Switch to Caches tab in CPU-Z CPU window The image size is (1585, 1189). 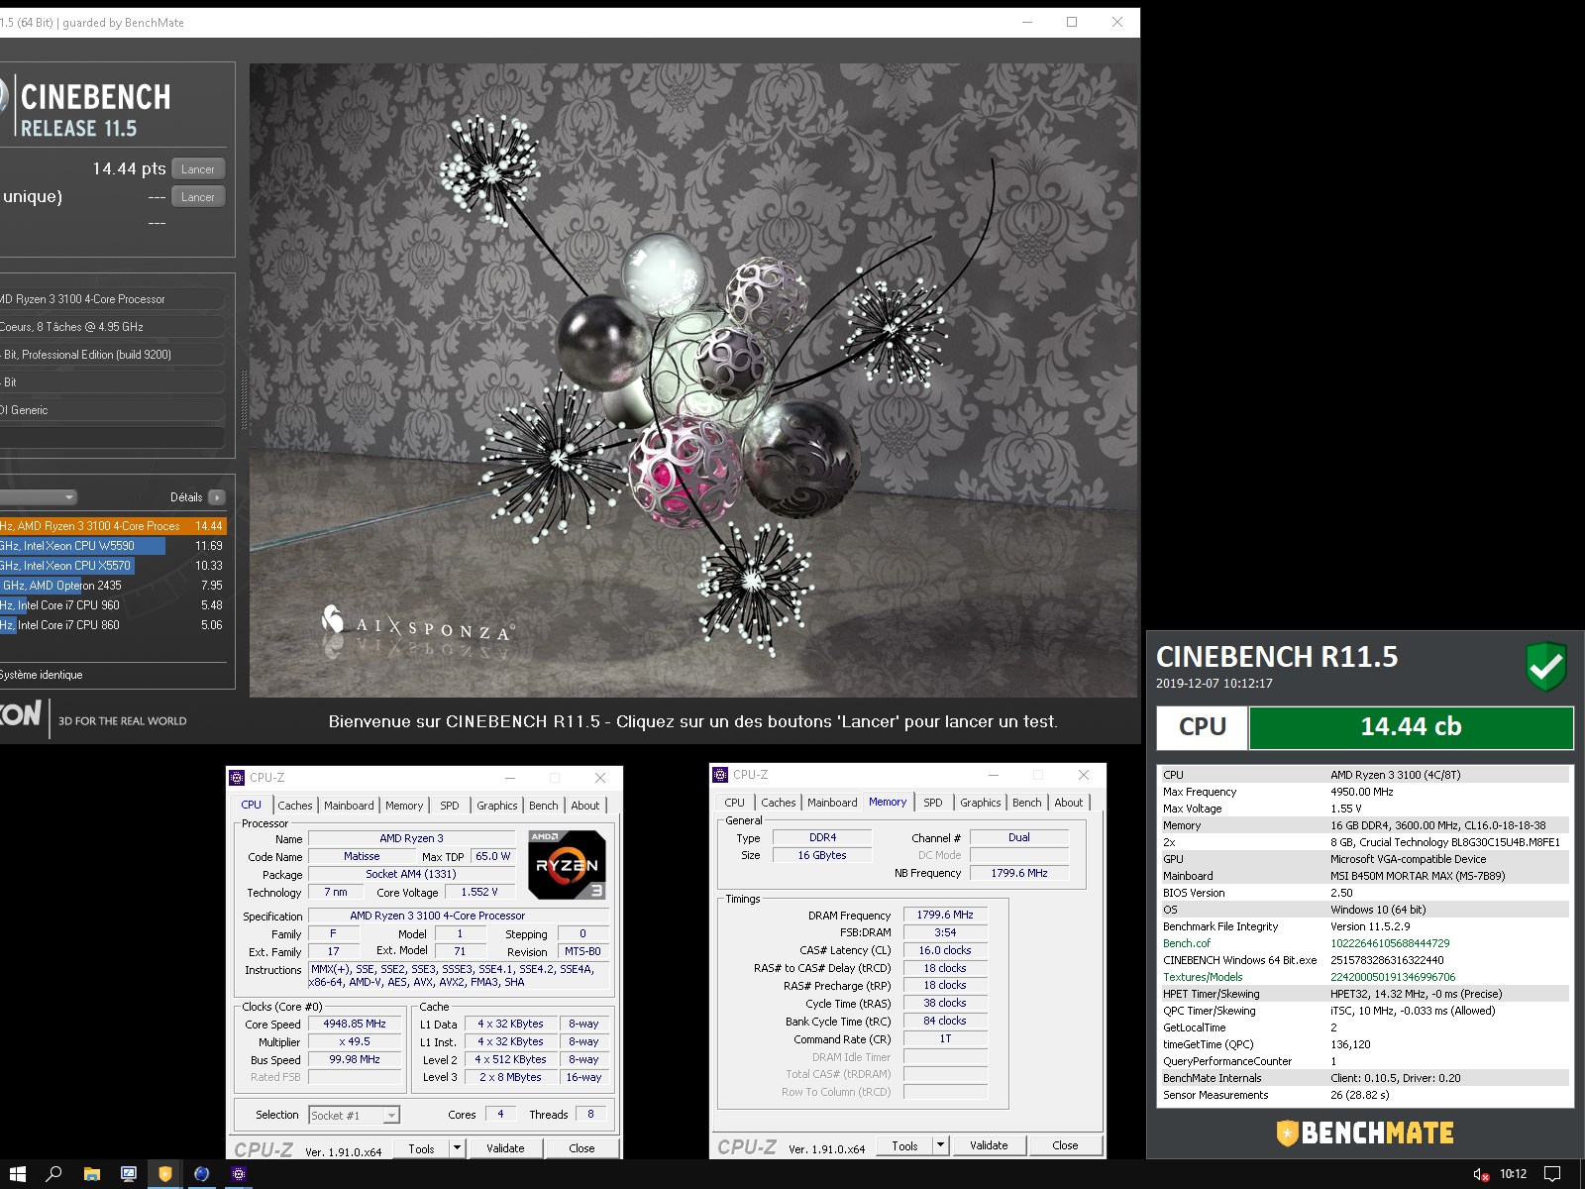294,806
